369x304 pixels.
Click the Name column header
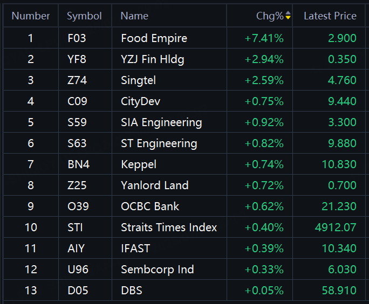point(134,16)
